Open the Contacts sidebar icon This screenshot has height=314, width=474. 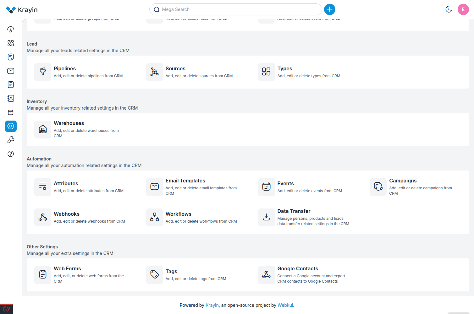tap(11, 99)
